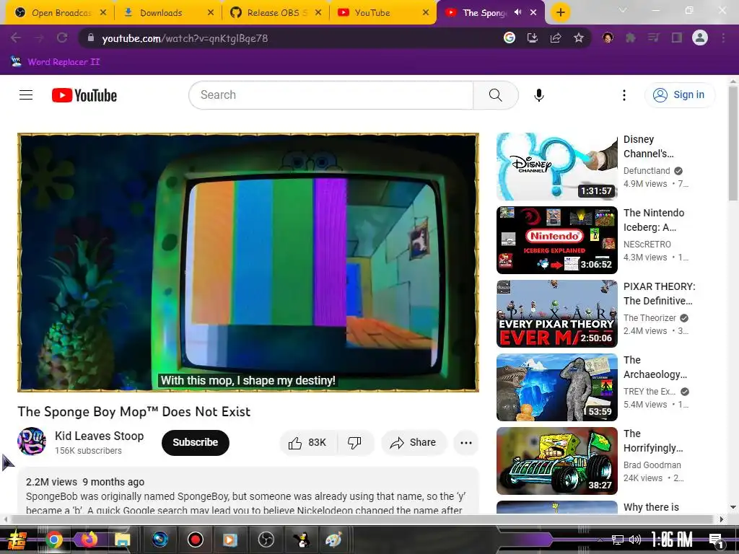The image size is (739, 554).
Task: Open the browser profile avatar
Action: pos(700,38)
